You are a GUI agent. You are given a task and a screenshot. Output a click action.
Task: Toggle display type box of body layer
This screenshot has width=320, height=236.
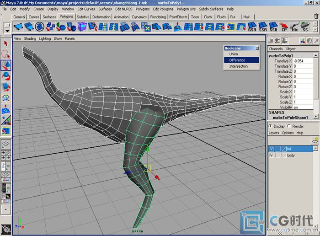(x=277, y=156)
